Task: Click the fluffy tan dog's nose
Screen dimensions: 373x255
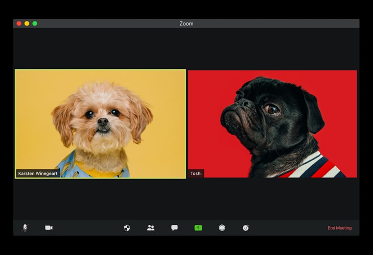Action: point(103,121)
